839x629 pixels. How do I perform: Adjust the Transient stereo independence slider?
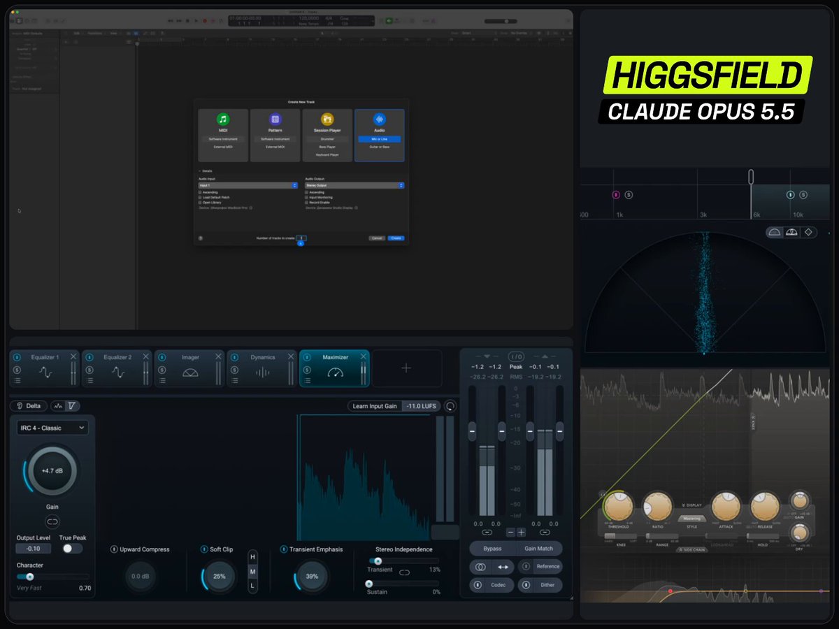tap(403, 561)
